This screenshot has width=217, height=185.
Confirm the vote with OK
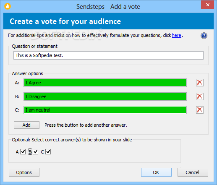pyautogui.click(x=156, y=172)
